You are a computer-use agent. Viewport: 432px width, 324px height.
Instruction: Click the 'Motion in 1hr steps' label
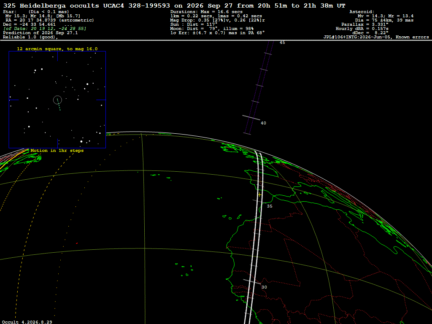[x=57, y=151]
